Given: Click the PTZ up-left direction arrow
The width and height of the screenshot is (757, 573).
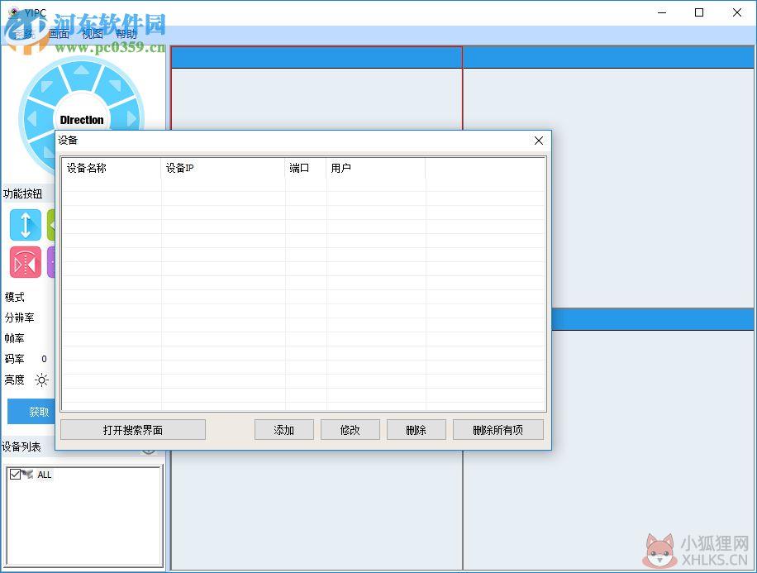Looking at the screenshot, I should coord(46,86).
